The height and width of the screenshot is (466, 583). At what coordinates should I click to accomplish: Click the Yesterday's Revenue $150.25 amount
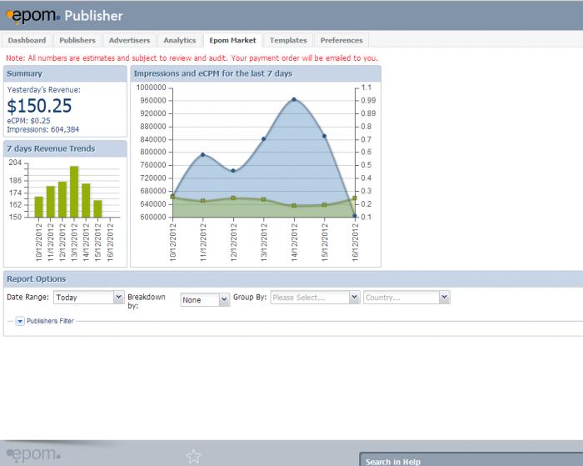[x=39, y=106]
